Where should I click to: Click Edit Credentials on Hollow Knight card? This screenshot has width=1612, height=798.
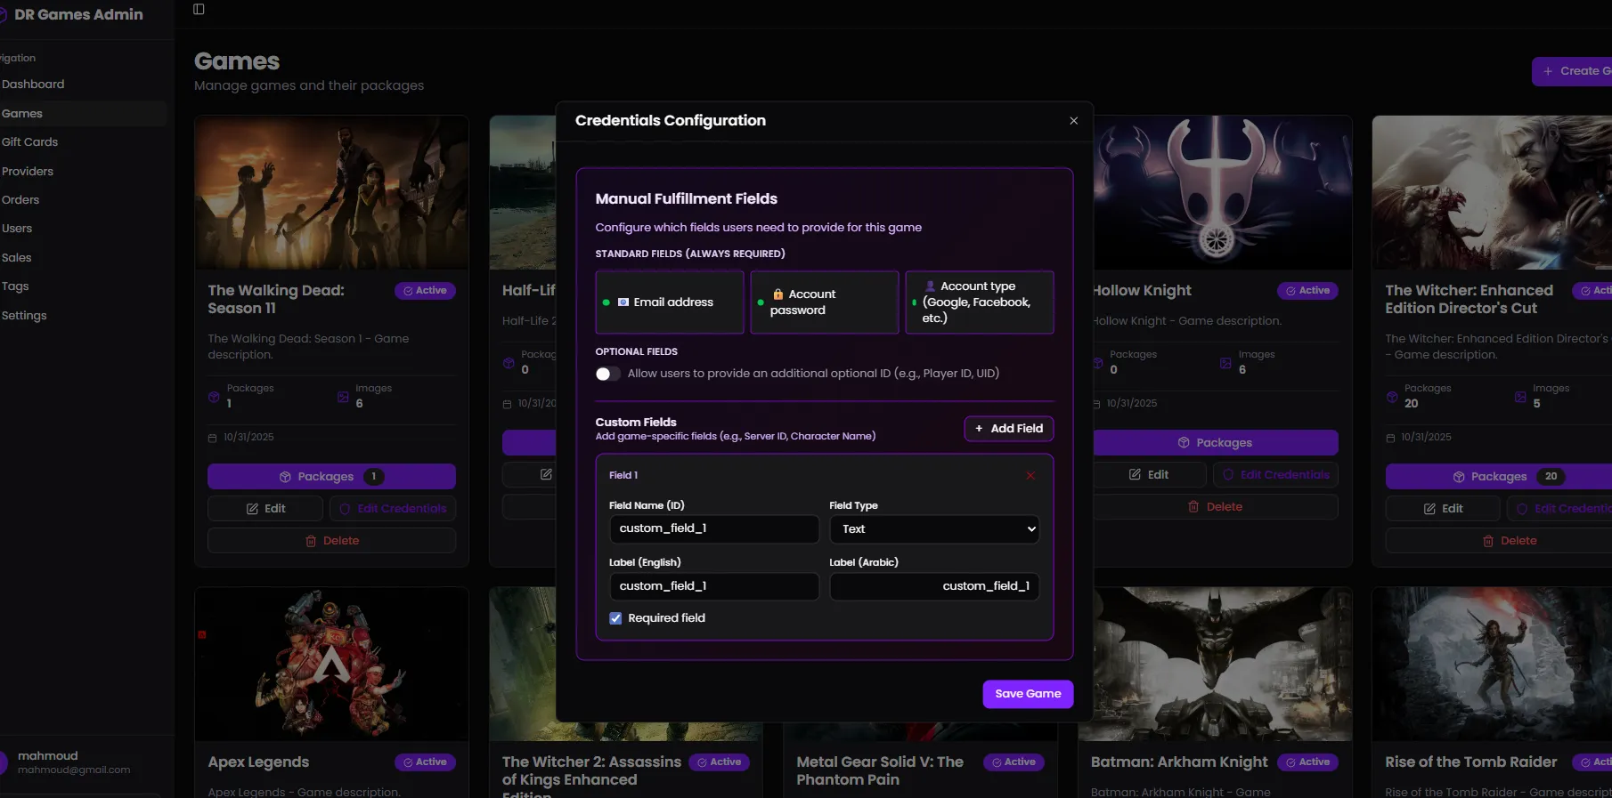tap(1275, 475)
